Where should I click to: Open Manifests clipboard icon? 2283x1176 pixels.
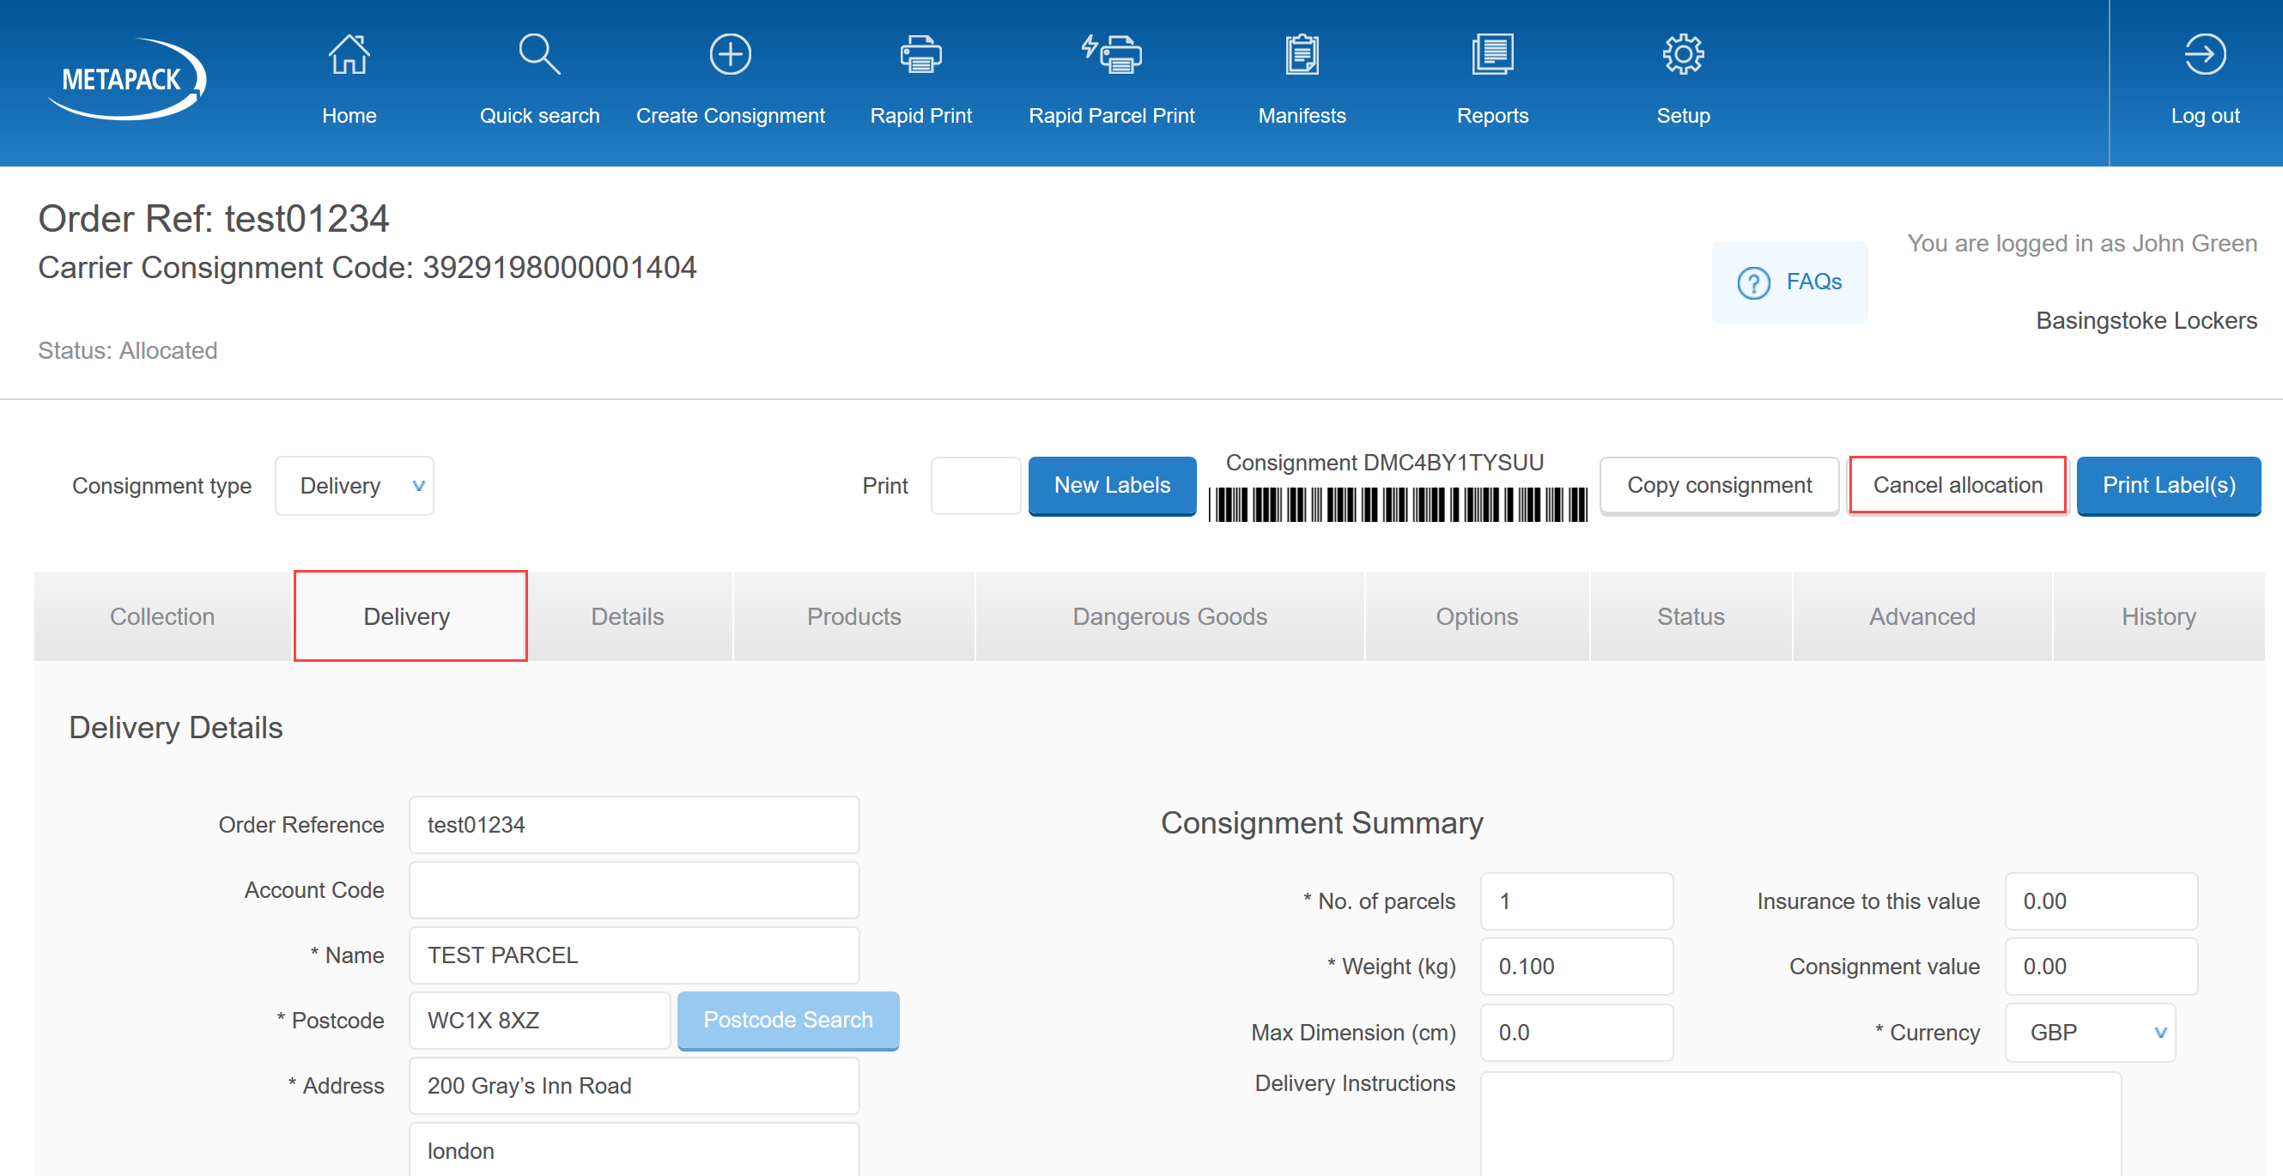[x=1301, y=55]
